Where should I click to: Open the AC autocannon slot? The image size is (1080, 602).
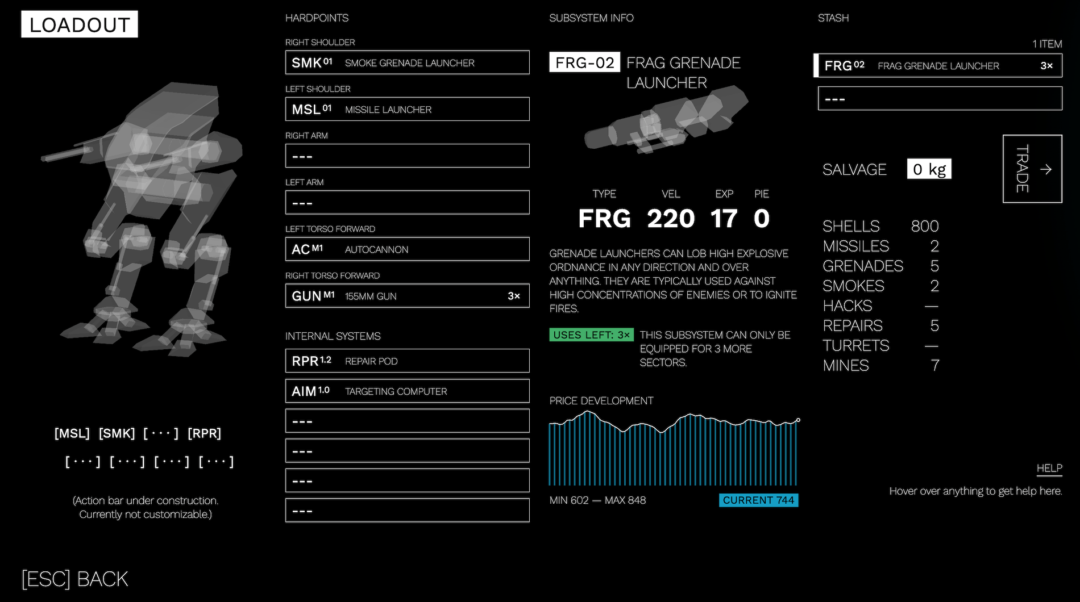click(407, 249)
